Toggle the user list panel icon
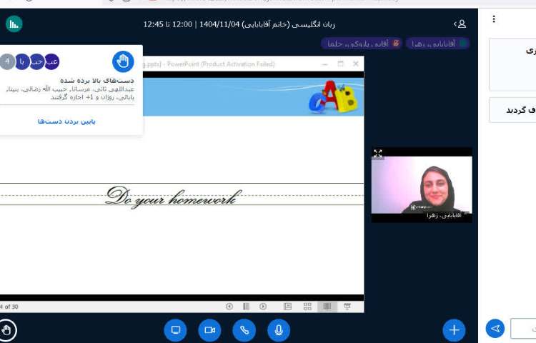This screenshot has width=536, height=343. (x=460, y=24)
